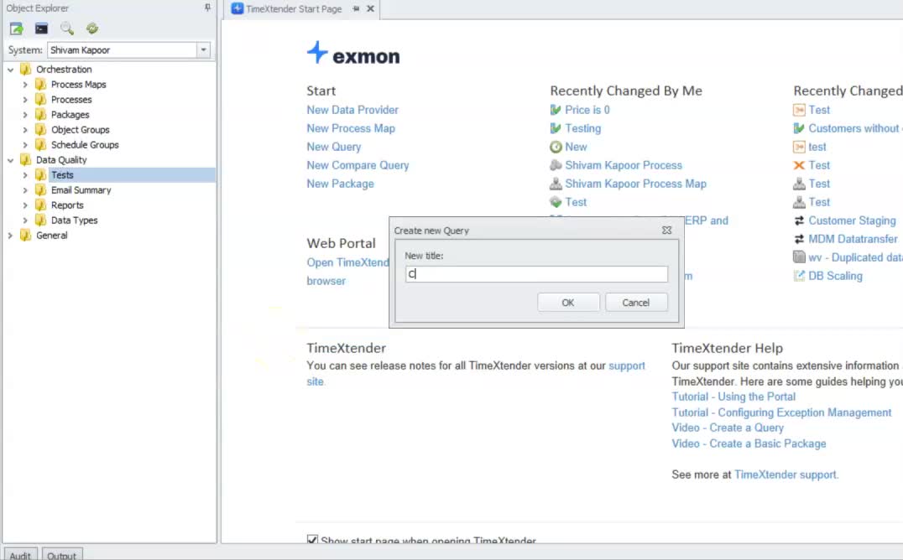Screen dimensions: 903x560
Task: Open the System dropdown arrow
Action: coord(203,50)
